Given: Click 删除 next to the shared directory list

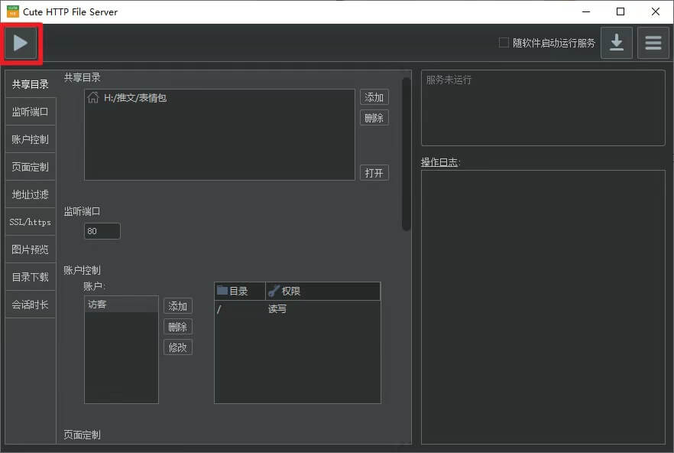Looking at the screenshot, I should click(x=374, y=117).
